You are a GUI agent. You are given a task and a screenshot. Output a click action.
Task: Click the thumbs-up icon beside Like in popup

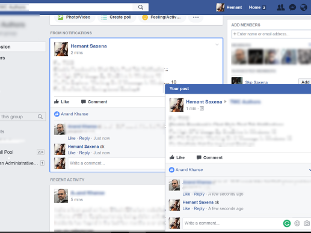point(172,157)
